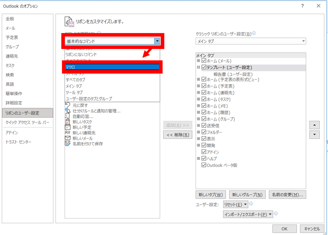
Task: Select the ホーム (メモ) tree row
Action: 217,106
